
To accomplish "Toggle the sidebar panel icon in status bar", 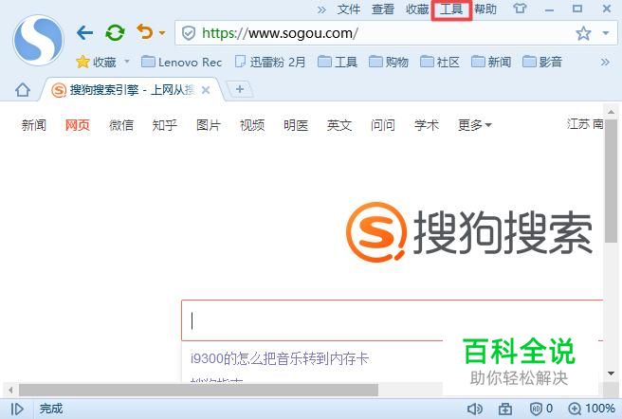I will point(17,409).
